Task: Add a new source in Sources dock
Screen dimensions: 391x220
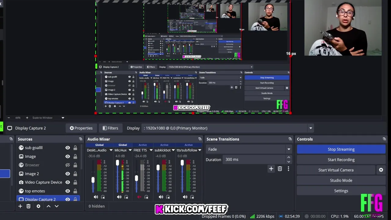Action: click(x=20, y=206)
